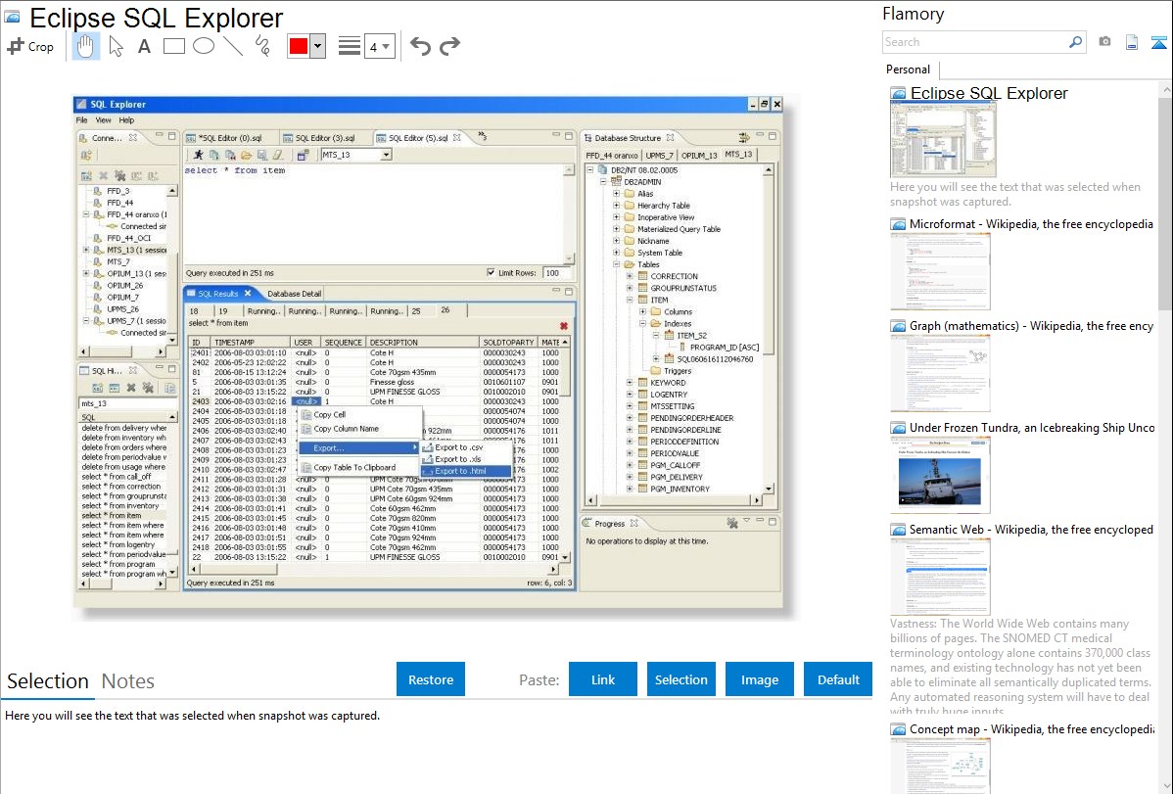Screen dimensions: 1173x794
Task: Expand the CORRECTION table node
Action: [630, 276]
